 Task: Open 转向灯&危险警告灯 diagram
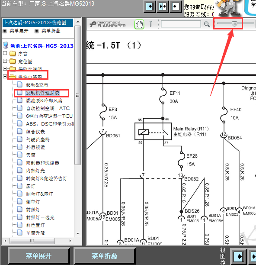[x=47, y=178]
